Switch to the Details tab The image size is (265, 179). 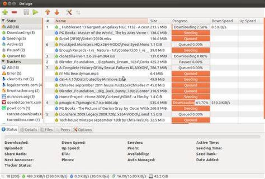pos(29,129)
